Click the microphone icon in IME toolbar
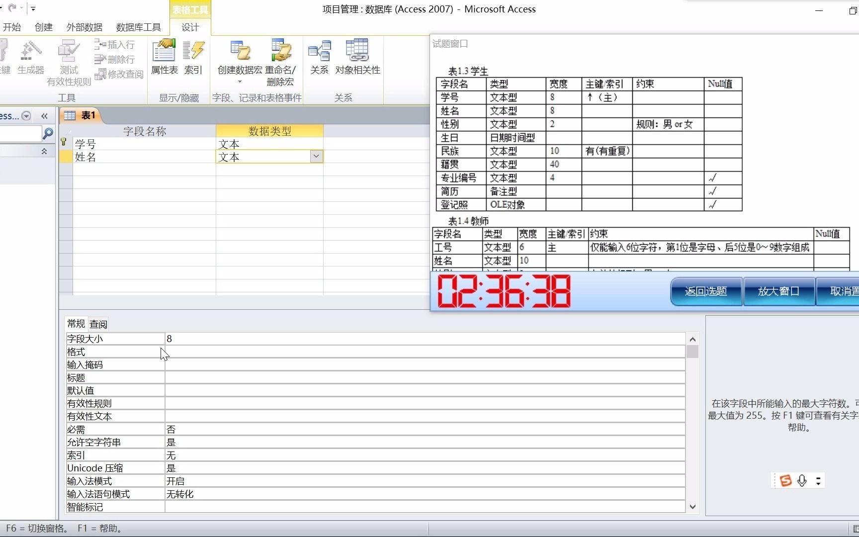This screenshot has width=859, height=537. point(802,480)
